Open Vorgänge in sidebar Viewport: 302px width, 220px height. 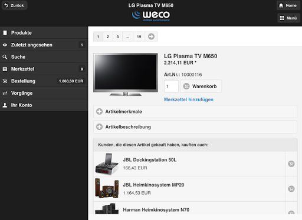(x=44, y=93)
